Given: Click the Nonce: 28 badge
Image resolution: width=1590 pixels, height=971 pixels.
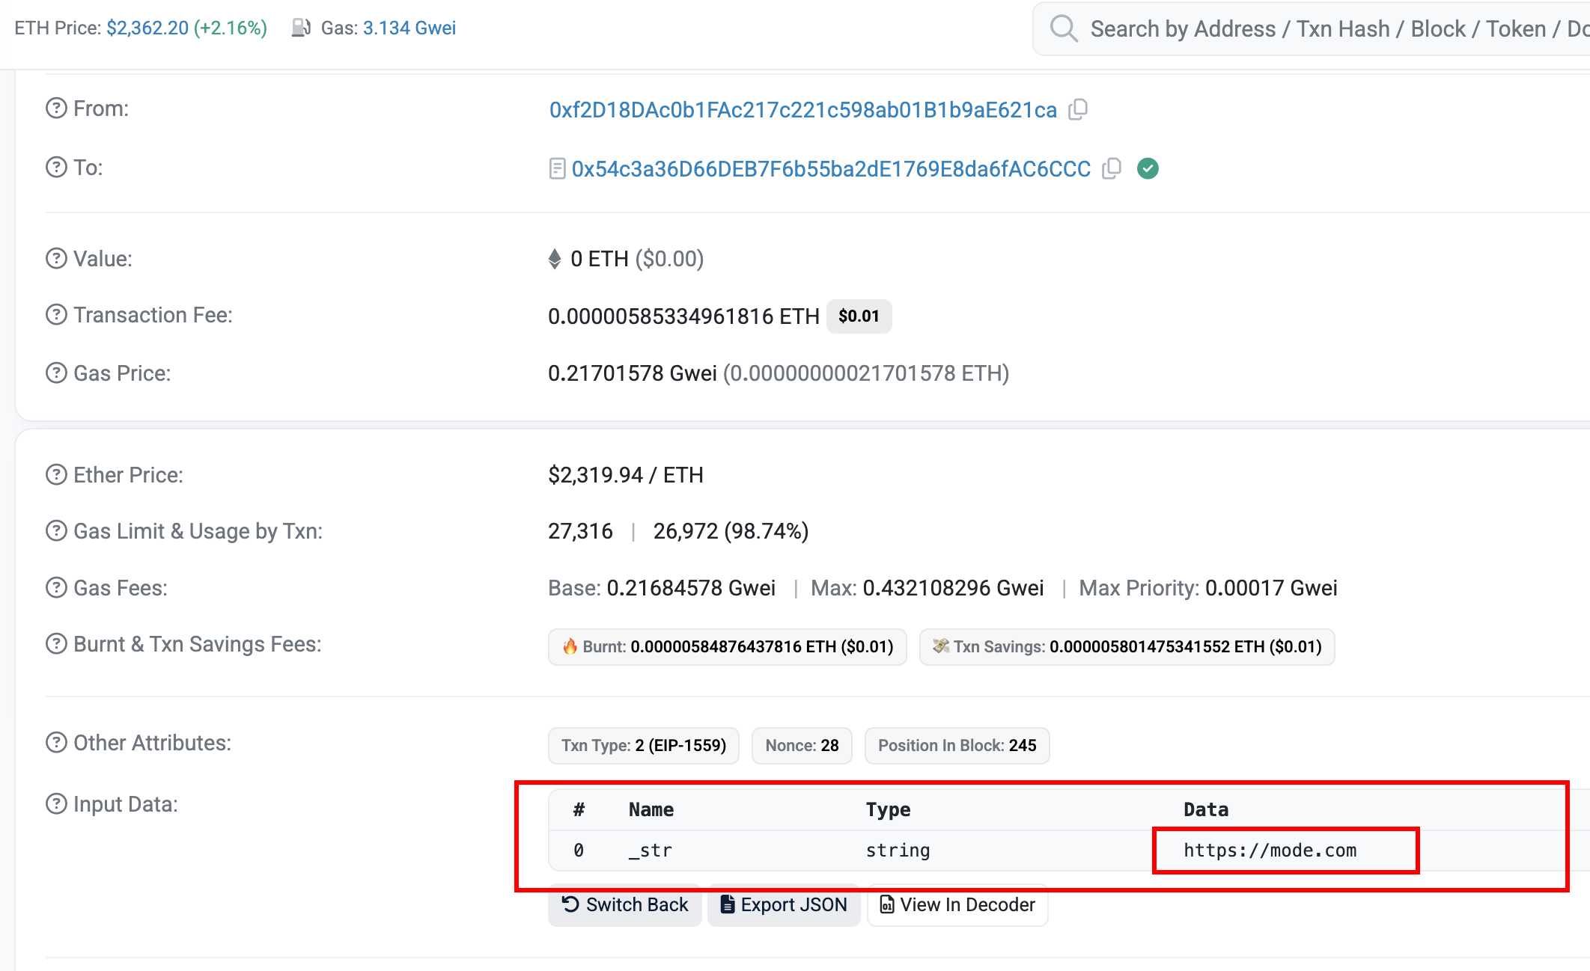Looking at the screenshot, I should pyautogui.click(x=802, y=746).
